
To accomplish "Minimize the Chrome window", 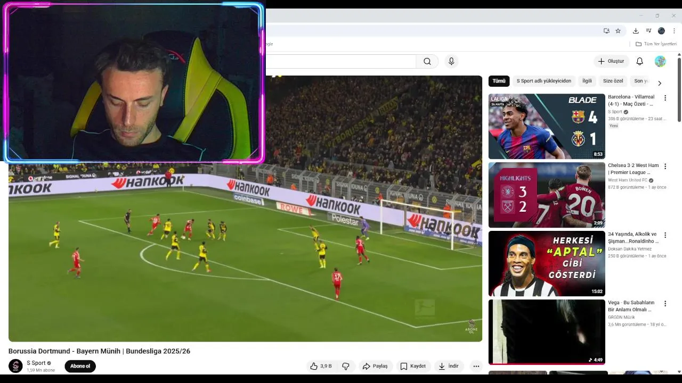I will tap(641, 15).
